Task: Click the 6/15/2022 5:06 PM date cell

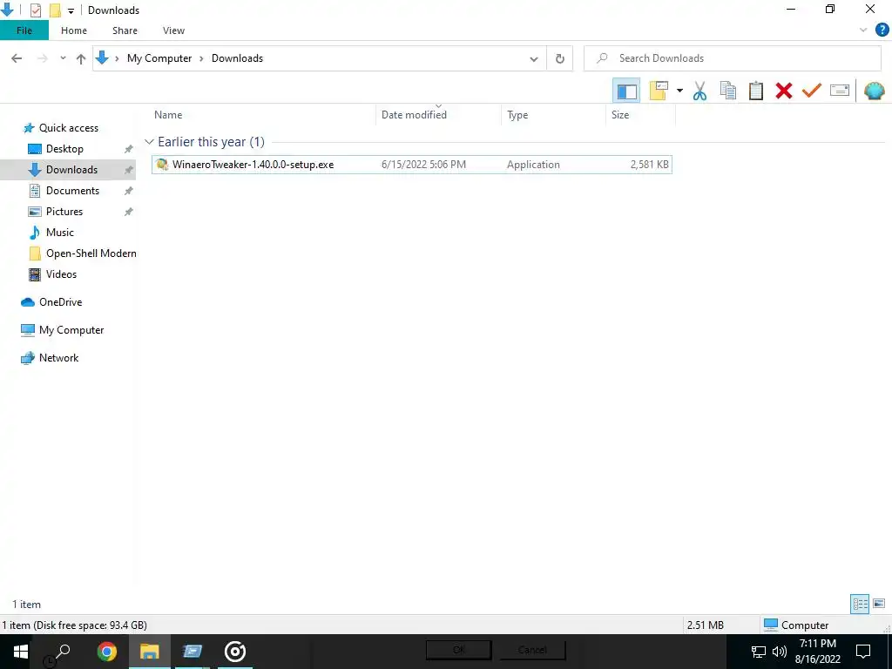Action: pyautogui.click(x=423, y=165)
